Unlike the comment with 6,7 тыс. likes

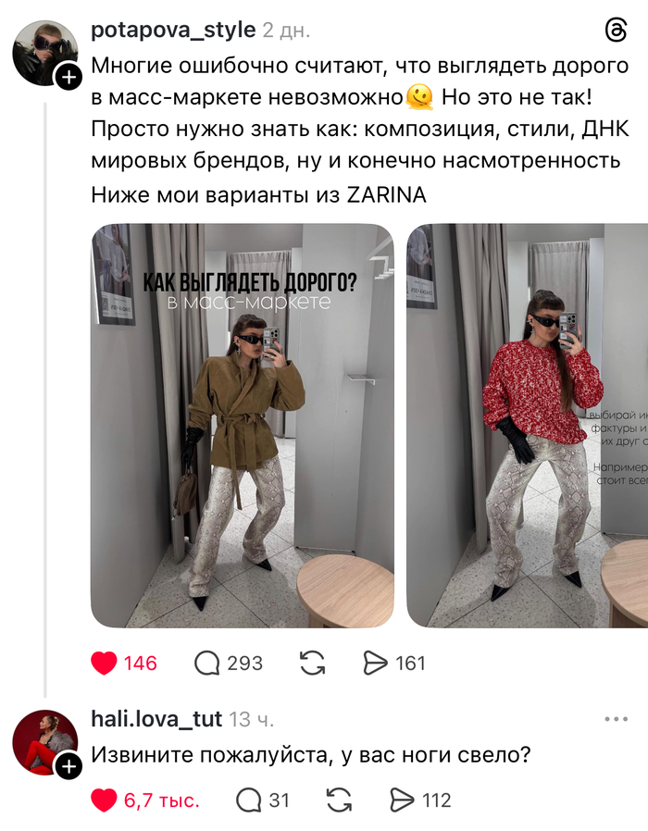104,800
